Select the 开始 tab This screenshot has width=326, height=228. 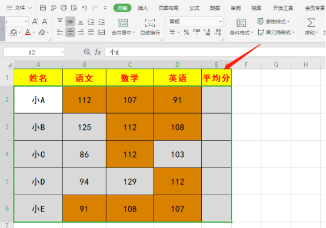(x=122, y=8)
